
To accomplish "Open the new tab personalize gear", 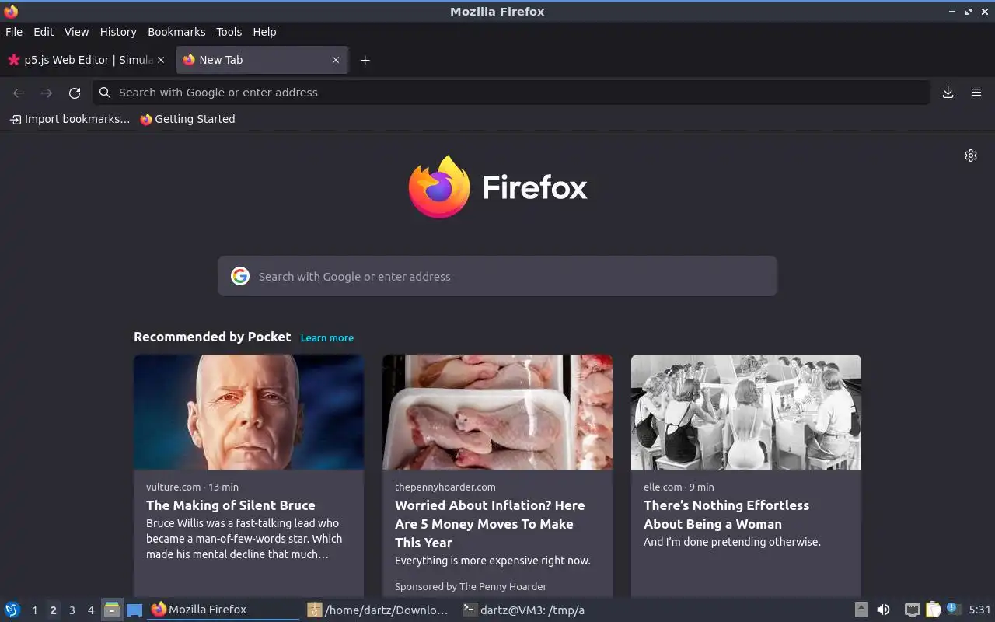I will [971, 155].
